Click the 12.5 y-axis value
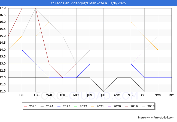The image size is (177, 122). (x=3, y=71)
